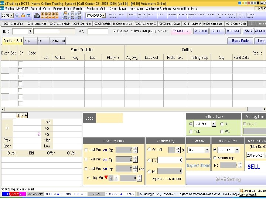Click the Code input field in setting panel
Screen dimensions: 266x200
coord(109,118)
